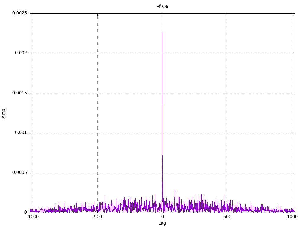Click y-axis tick label '0.0005'
Screen dimensions: 303x227
pos(20,172)
